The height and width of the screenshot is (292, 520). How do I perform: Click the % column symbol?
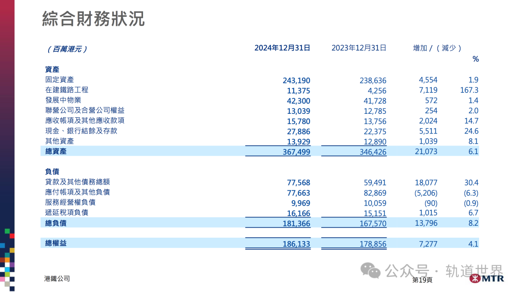[476, 59]
